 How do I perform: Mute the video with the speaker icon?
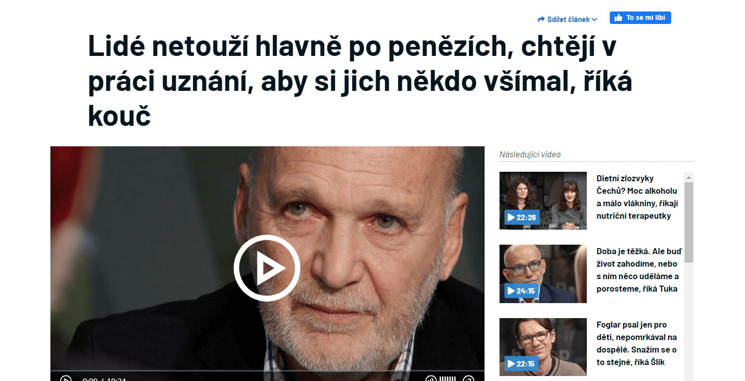(431, 379)
